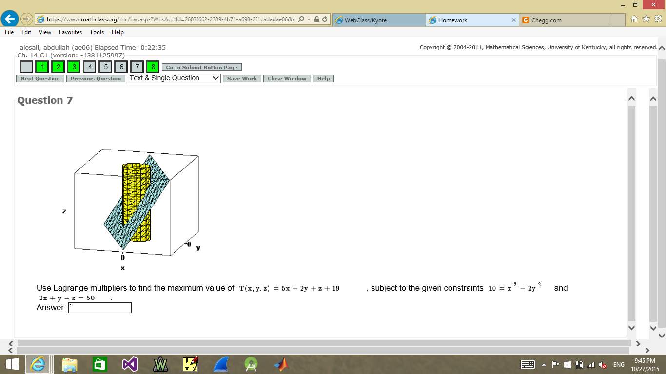Open the Tools menu
666x374 pixels.
click(x=97, y=32)
